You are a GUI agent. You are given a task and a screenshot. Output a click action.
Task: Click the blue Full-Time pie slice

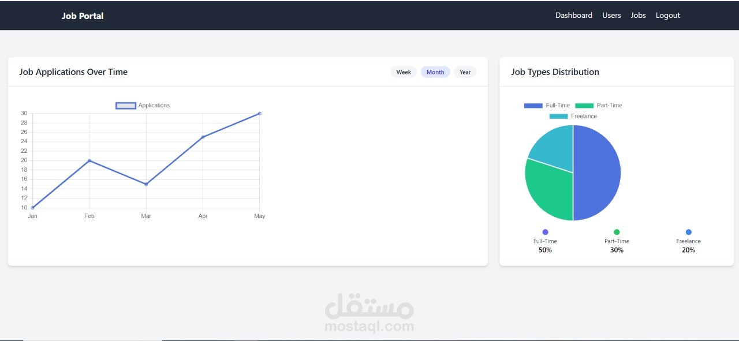click(x=598, y=173)
